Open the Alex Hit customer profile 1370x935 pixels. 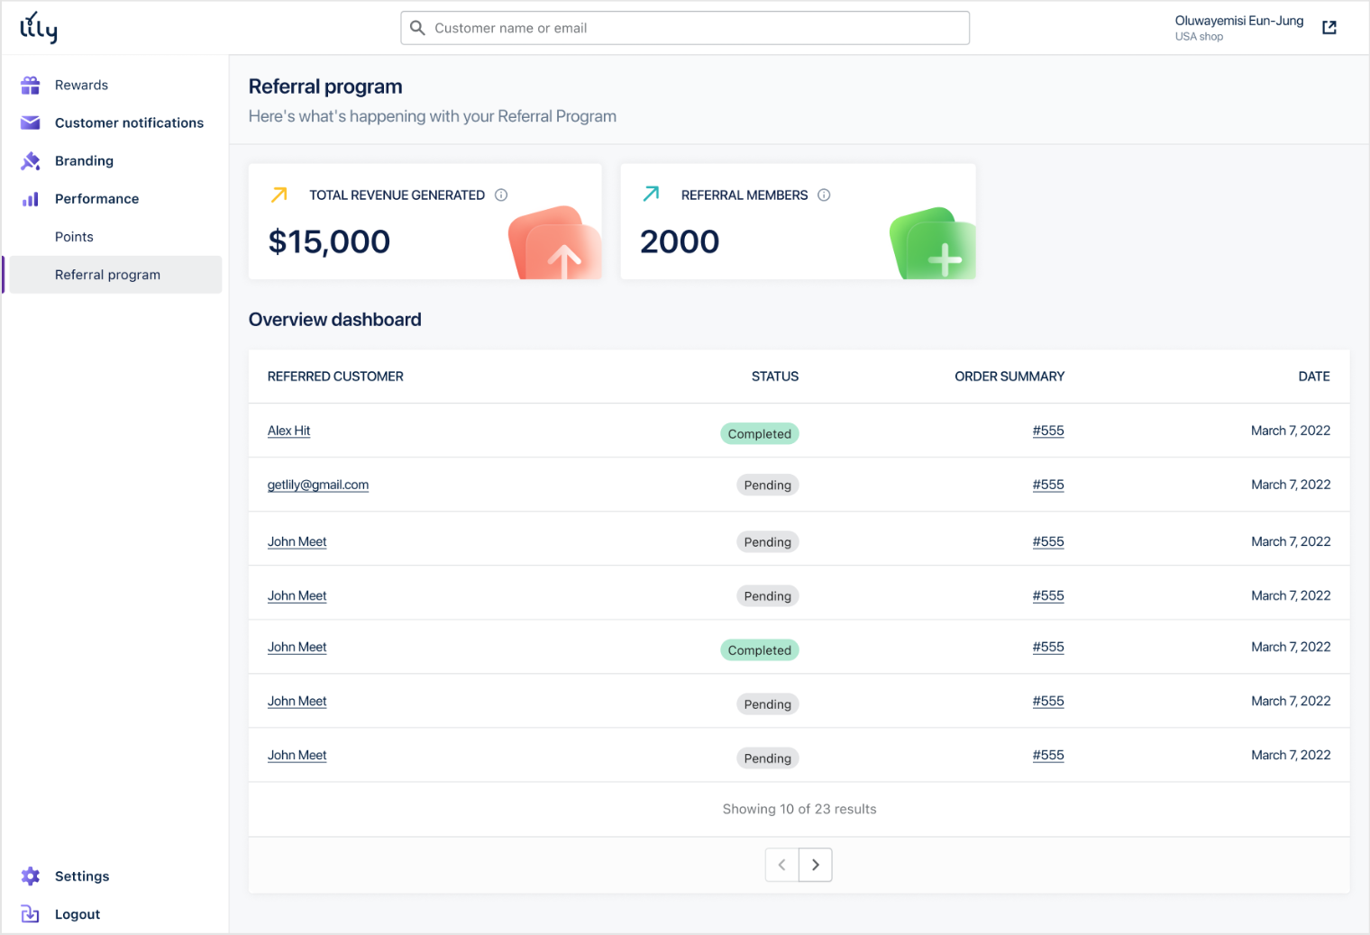288,431
